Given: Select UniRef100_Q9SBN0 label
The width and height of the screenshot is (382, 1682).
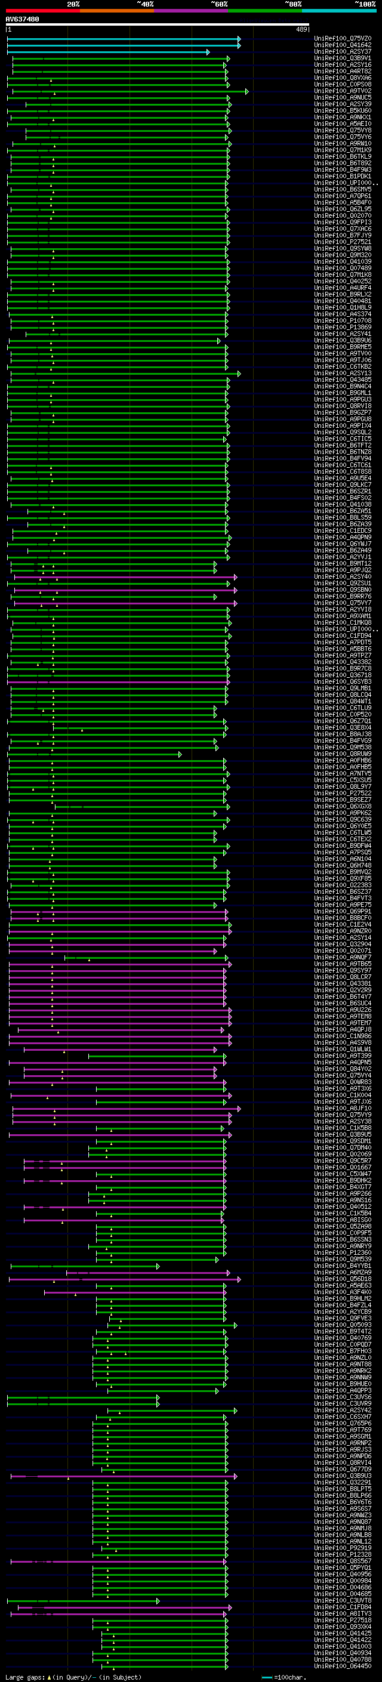Looking at the screenshot, I should pyautogui.click(x=343, y=590).
